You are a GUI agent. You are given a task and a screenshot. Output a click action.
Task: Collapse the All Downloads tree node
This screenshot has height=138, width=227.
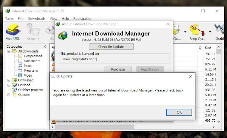click(x=9, y=51)
